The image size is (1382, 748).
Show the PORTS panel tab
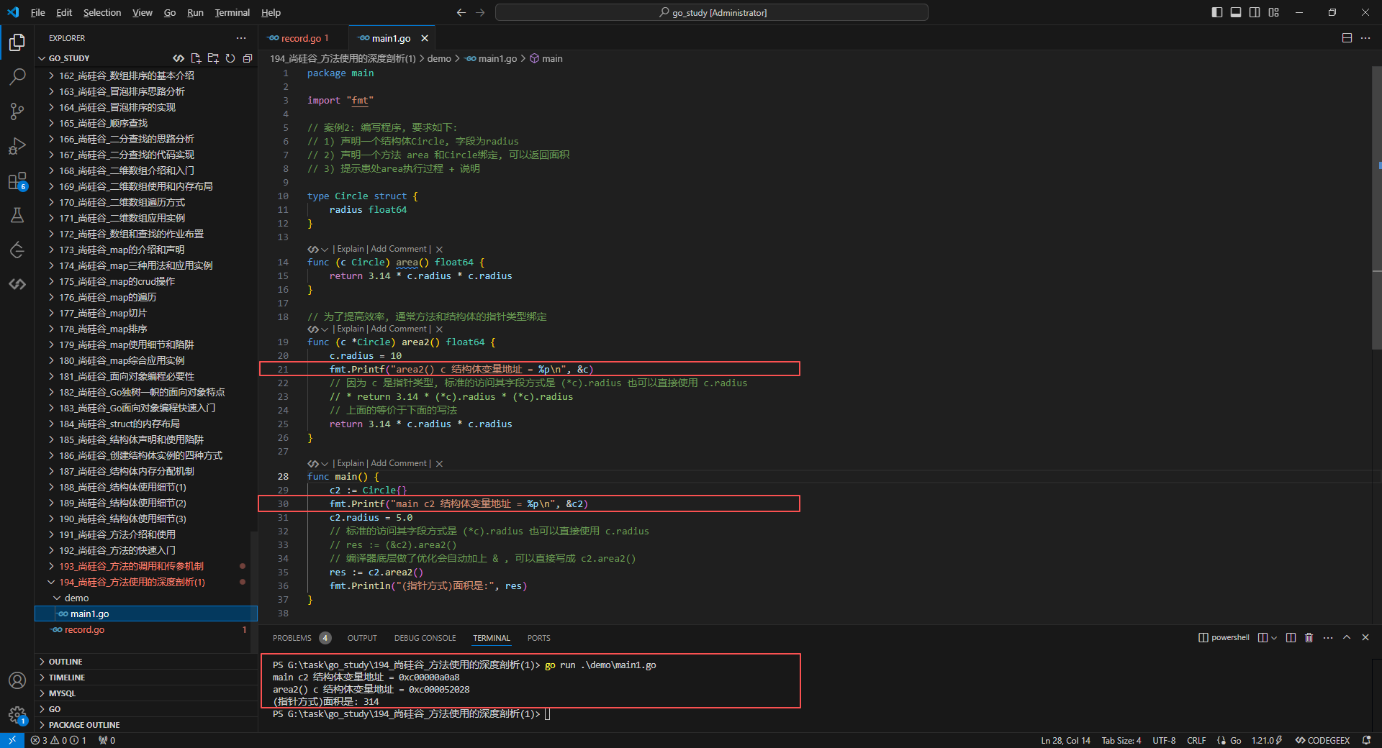point(538,638)
